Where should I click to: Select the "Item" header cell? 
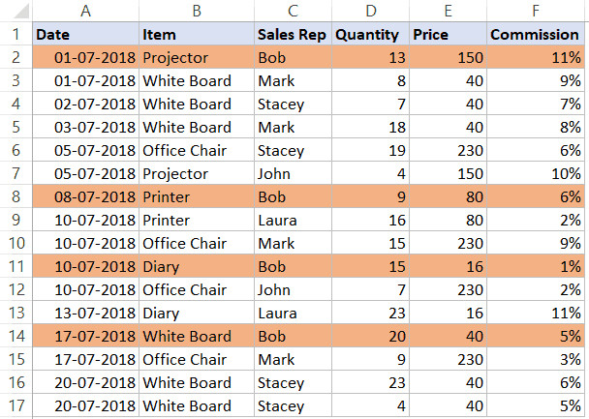tap(196, 35)
